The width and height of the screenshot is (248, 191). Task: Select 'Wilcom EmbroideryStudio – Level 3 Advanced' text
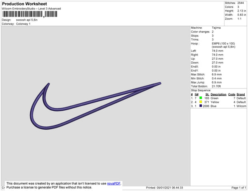[31, 9]
